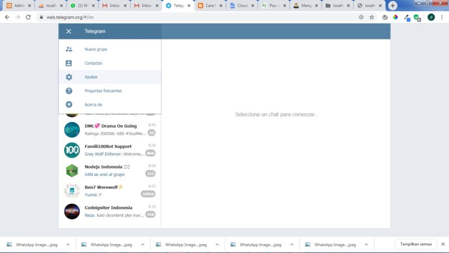The height and width of the screenshot is (253, 449).
Task: Click browser Forward arrow
Action: point(18,17)
